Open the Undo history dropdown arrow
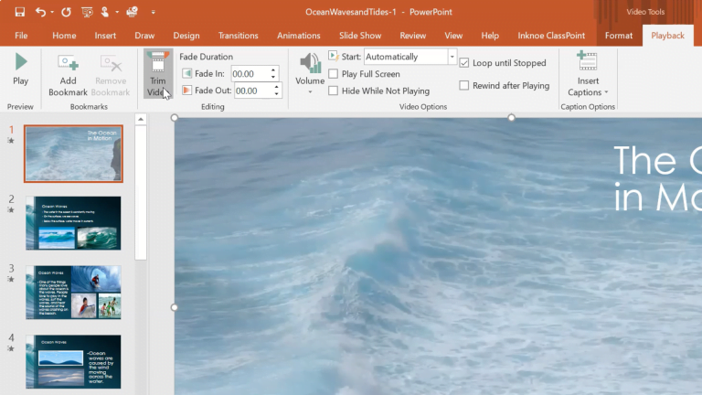702x395 pixels. pos(52,12)
